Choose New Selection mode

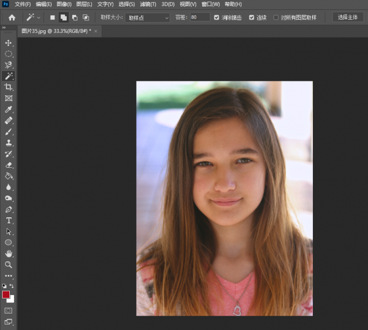point(52,18)
